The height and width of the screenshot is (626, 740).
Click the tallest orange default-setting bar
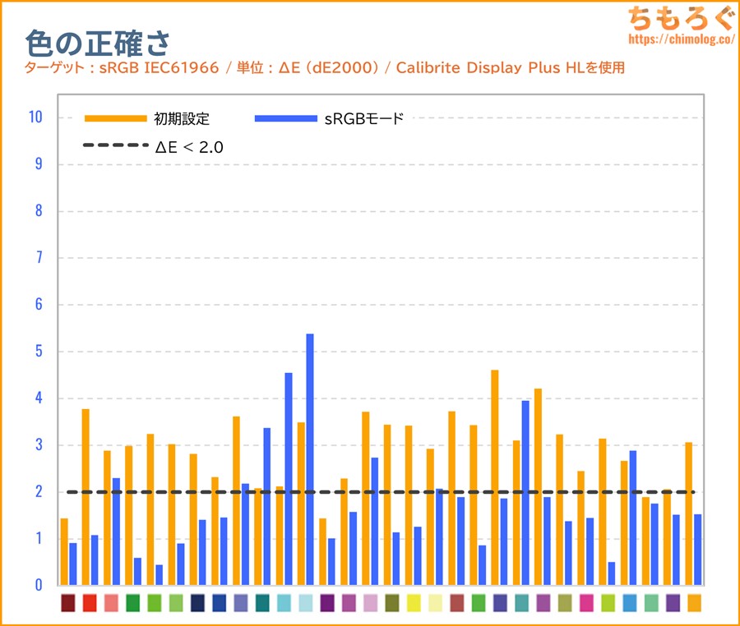495,476
